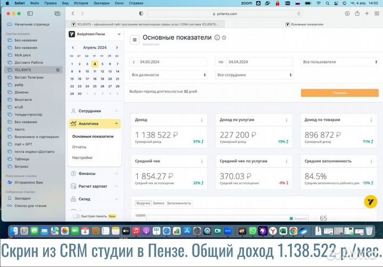Open the Все пользователи dropdown

coord(340,62)
